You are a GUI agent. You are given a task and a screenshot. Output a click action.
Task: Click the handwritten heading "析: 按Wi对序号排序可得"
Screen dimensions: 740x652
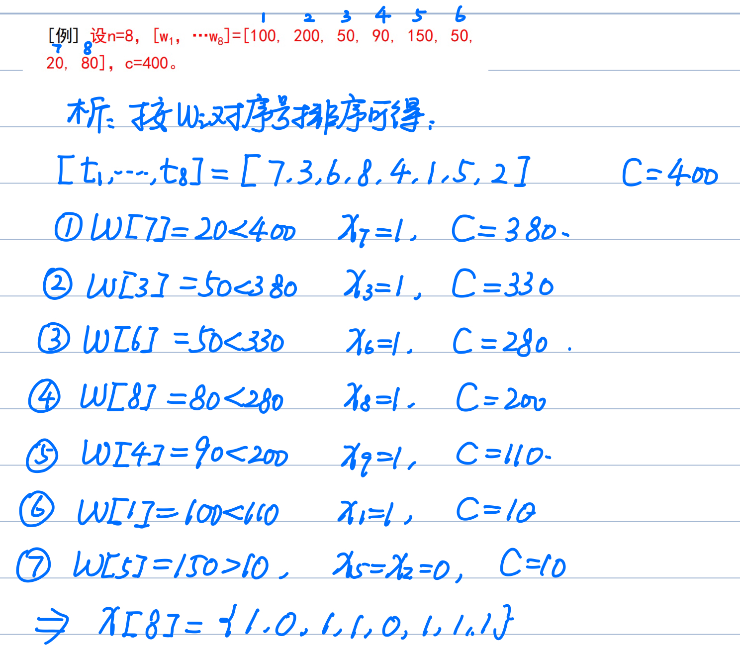coord(251,114)
